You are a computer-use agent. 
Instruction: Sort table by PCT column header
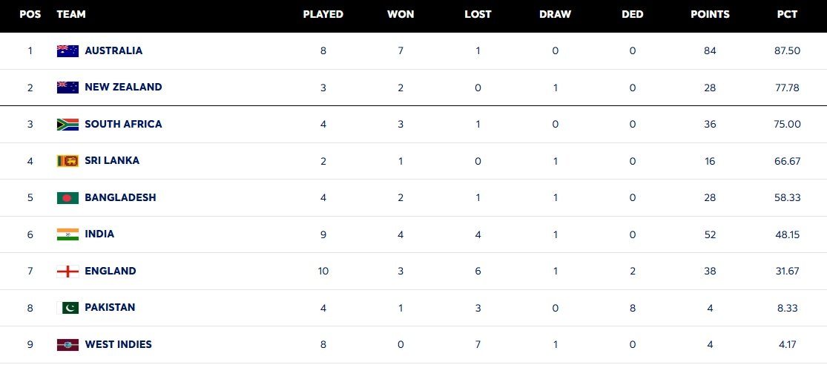click(787, 15)
